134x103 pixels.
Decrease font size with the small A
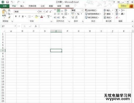[50, 12]
